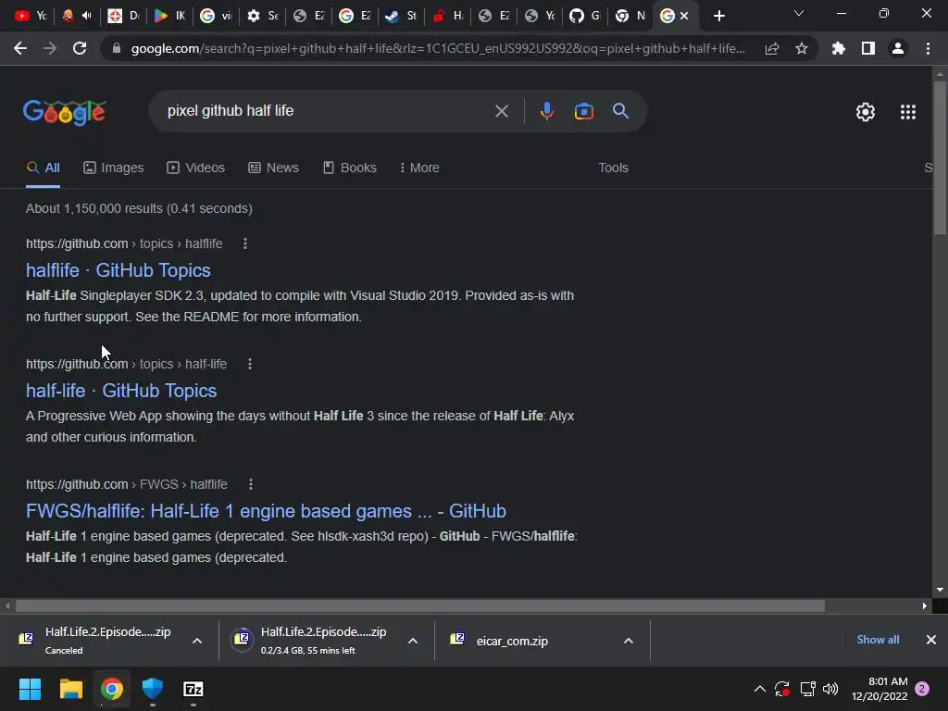948x711 pixels.
Task: Start voice search with microphone icon
Action: click(x=546, y=111)
